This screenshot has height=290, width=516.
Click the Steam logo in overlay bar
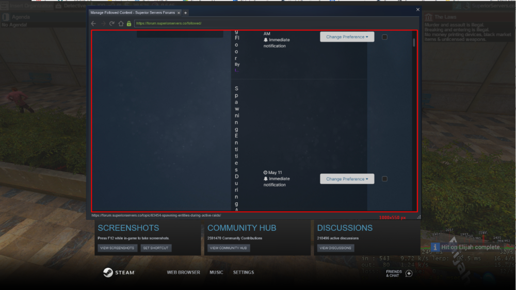click(108, 272)
